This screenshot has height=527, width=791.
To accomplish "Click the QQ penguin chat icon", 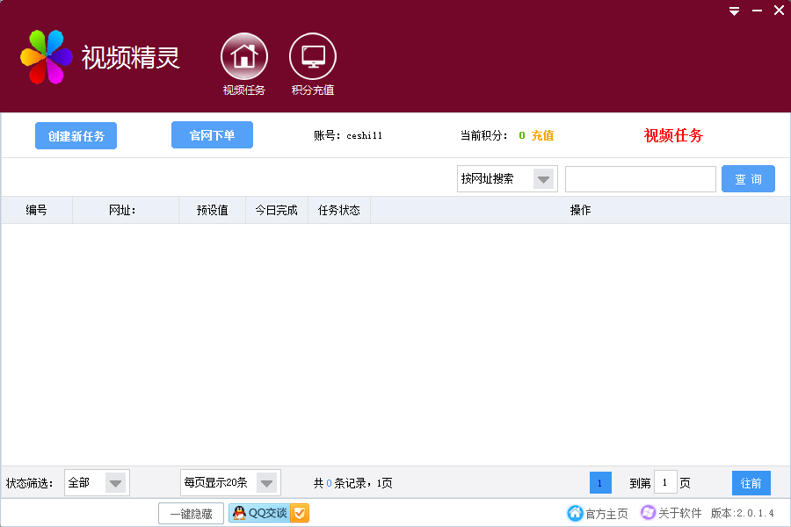I will pos(239,513).
